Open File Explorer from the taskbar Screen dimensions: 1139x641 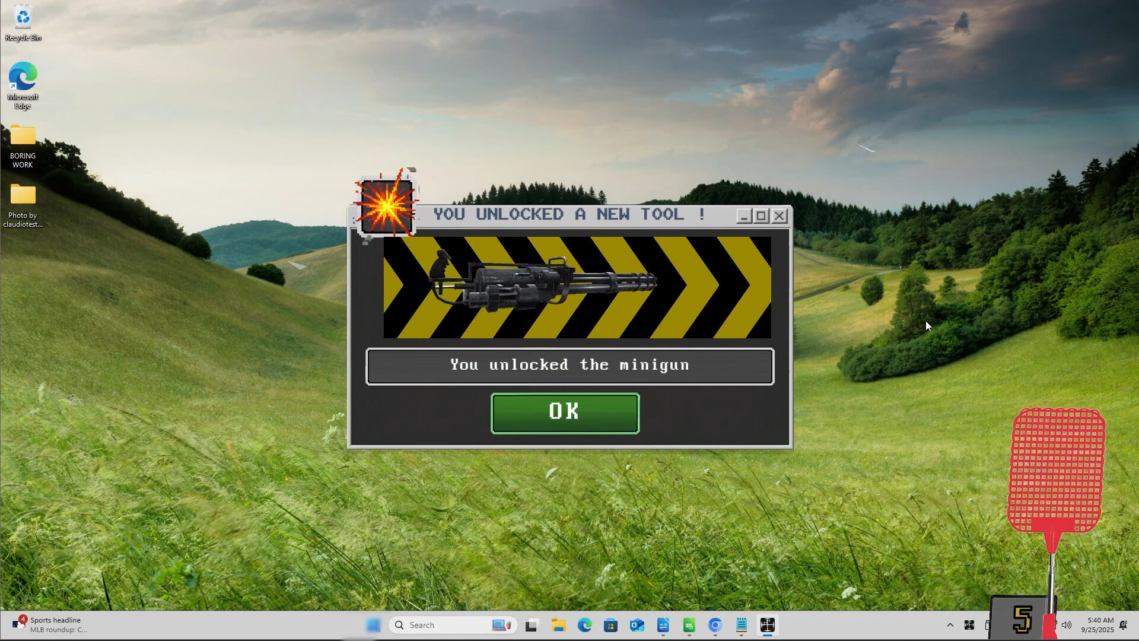click(558, 625)
